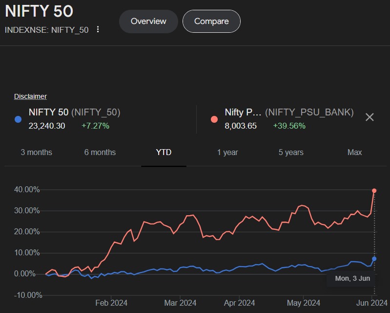This screenshot has height=313, width=390.
Task: Click the 20.00% axis label
Action: (x=27, y=232)
